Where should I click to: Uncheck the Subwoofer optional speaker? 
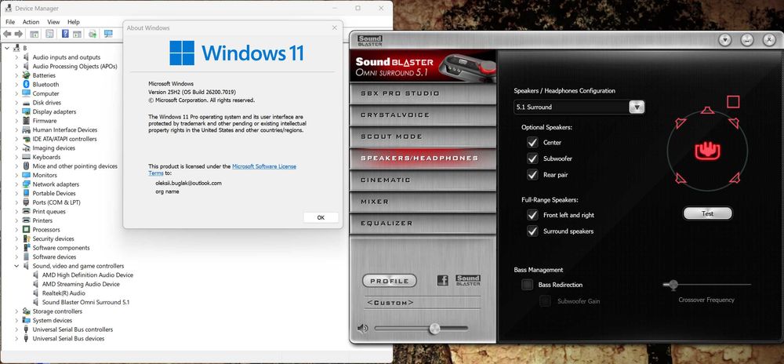532,158
